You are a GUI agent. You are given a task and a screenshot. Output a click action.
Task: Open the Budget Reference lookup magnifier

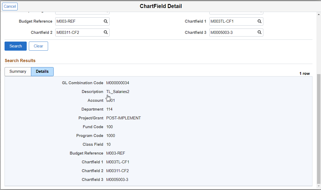pos(106,21)
